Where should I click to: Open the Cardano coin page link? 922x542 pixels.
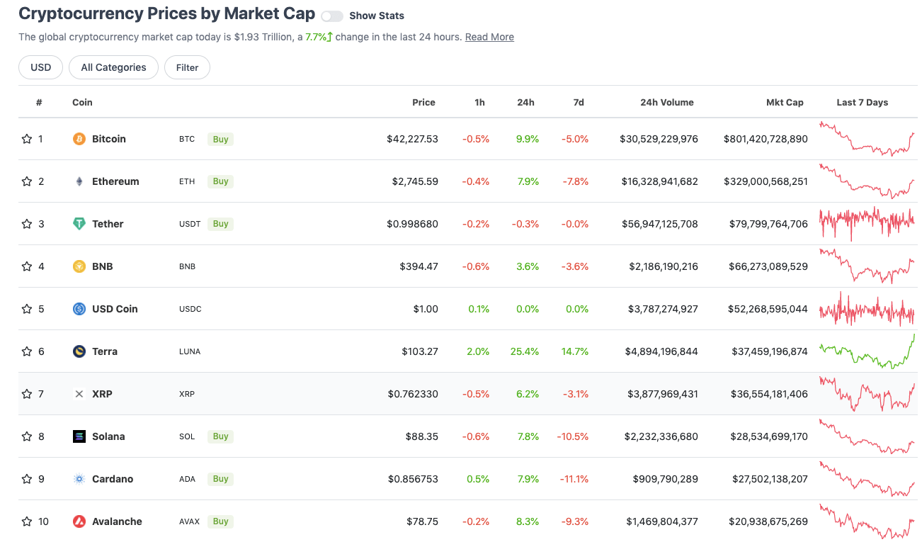click(113, 479)
